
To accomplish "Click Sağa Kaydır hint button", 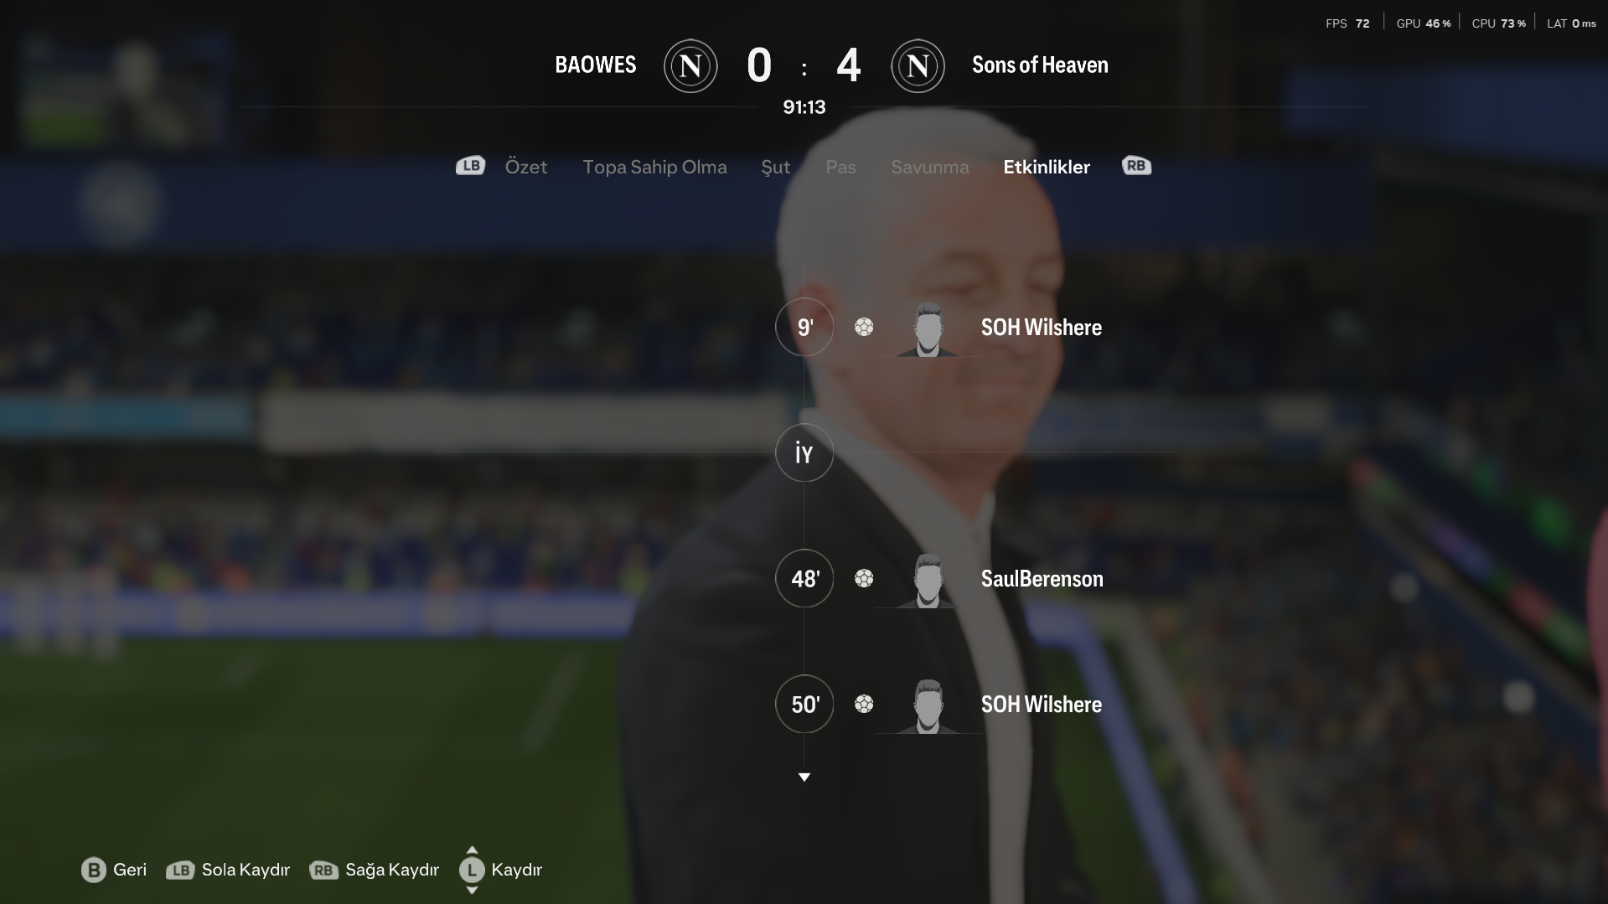I will point(392,870).
